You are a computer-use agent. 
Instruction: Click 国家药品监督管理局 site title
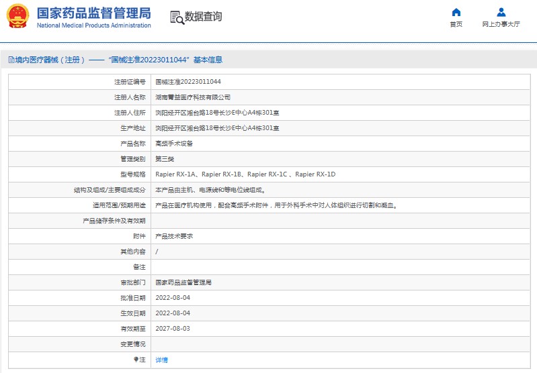coord(94,13)
